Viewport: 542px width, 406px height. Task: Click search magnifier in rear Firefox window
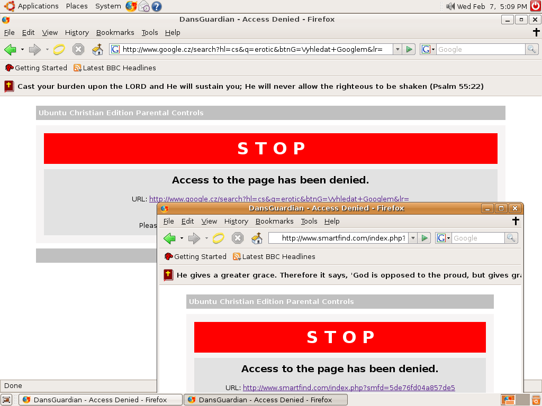click(531, 49)
